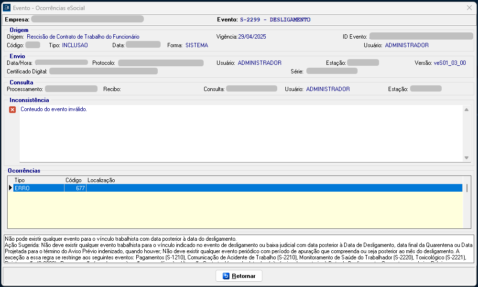Click the Inconsistência scrollbar down arrow

467,158
